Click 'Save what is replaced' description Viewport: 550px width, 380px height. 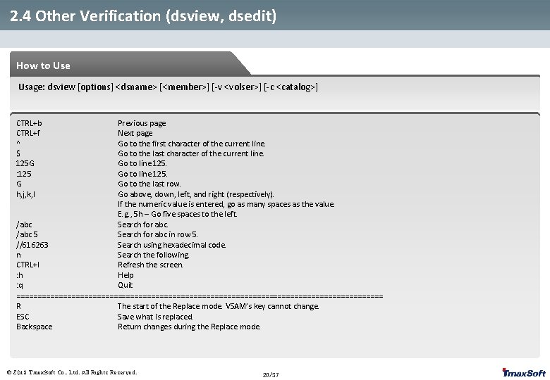point(155,317)
